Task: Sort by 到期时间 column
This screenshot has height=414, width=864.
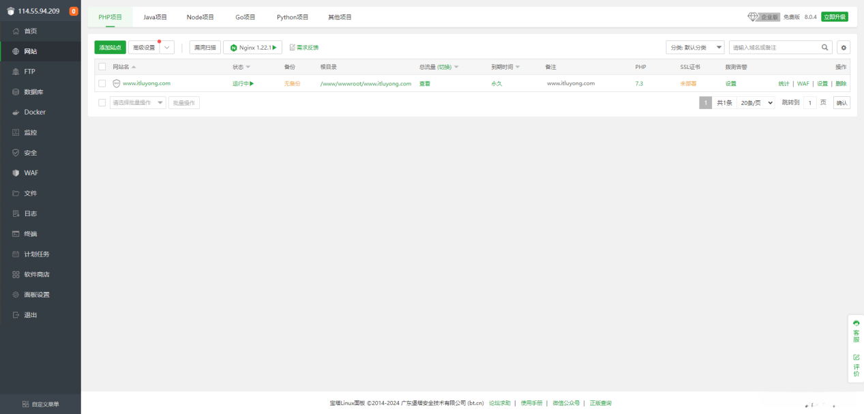Action: point(505,67)
